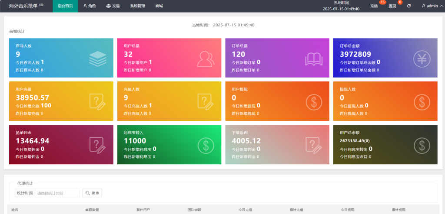
Task: Open the 系统管理 menu
Action: point(138,6)
